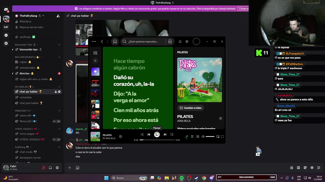Create a channel in MINECRAFT category
The height and width of the screenshot is (182, 325).
pos(59,111)
